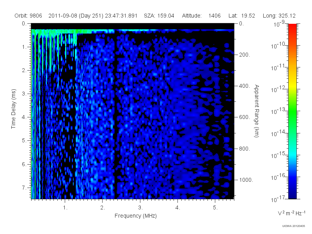Click the '600.' apparent range tick label
The height and width of the screenshot is (234, 312).
pyautogui.click(x=245, y=117)
